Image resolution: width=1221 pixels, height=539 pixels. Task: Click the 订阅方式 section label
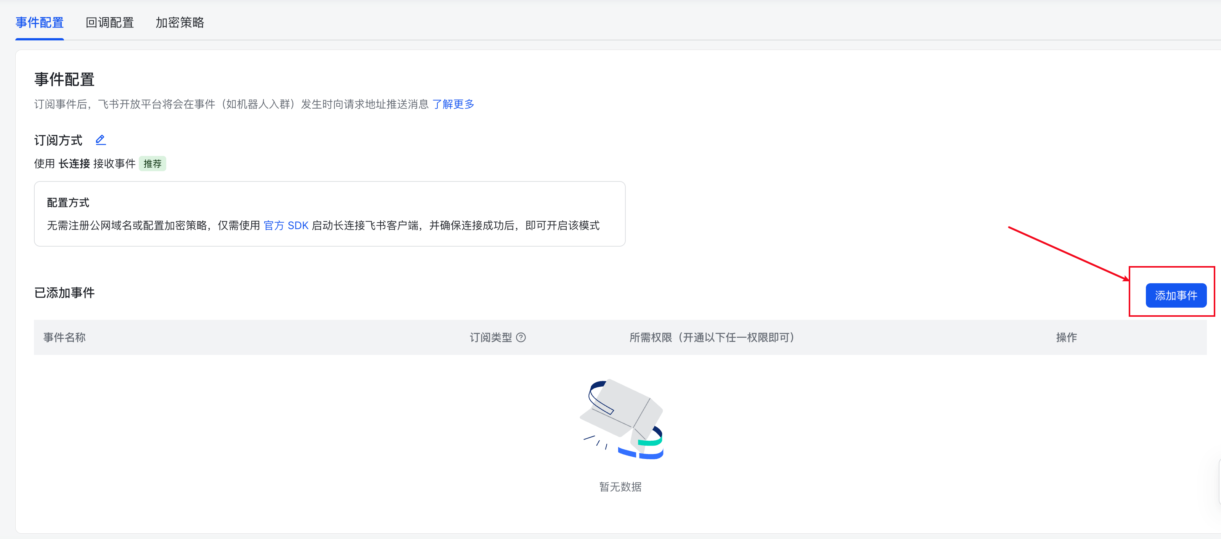tap(58, 140)
